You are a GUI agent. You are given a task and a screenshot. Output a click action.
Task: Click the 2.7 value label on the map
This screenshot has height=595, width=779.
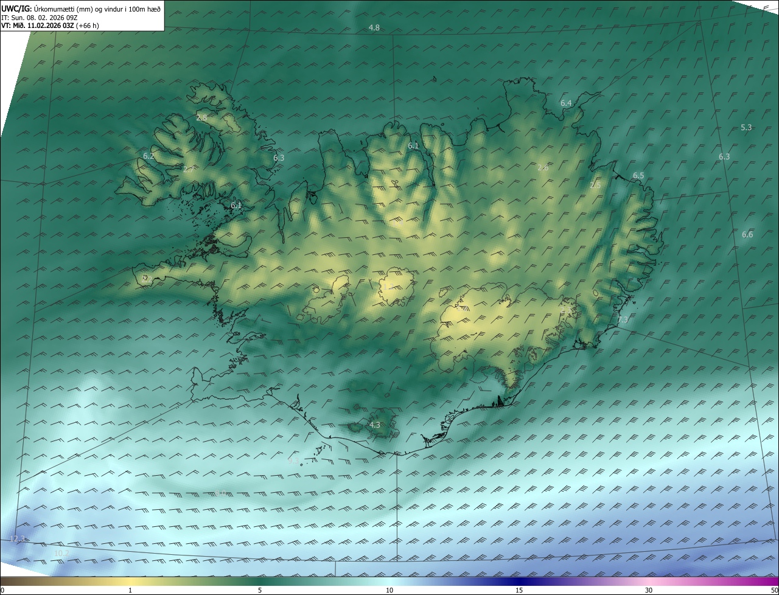[x=188, y=170]
